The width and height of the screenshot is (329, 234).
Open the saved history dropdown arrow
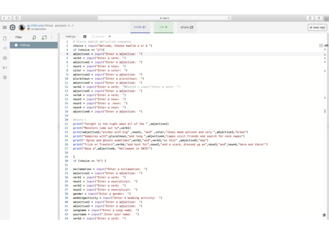(x=109, y=36)
